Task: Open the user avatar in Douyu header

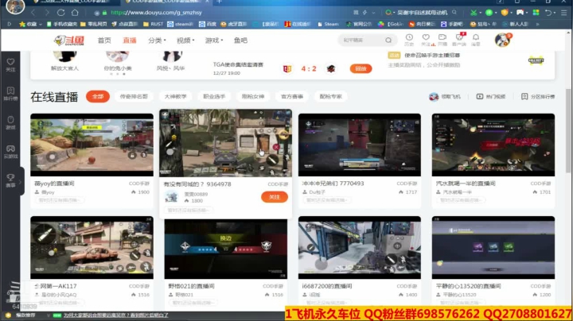Action: point(502,40)
